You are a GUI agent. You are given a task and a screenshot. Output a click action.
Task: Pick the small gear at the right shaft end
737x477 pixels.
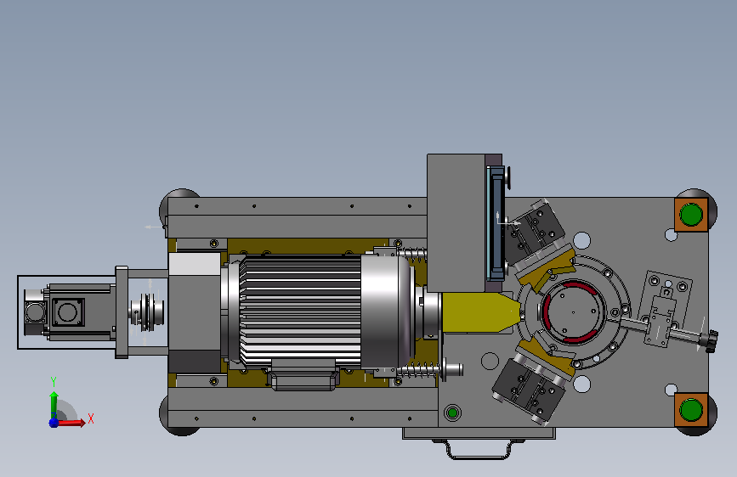pos(711,340)
